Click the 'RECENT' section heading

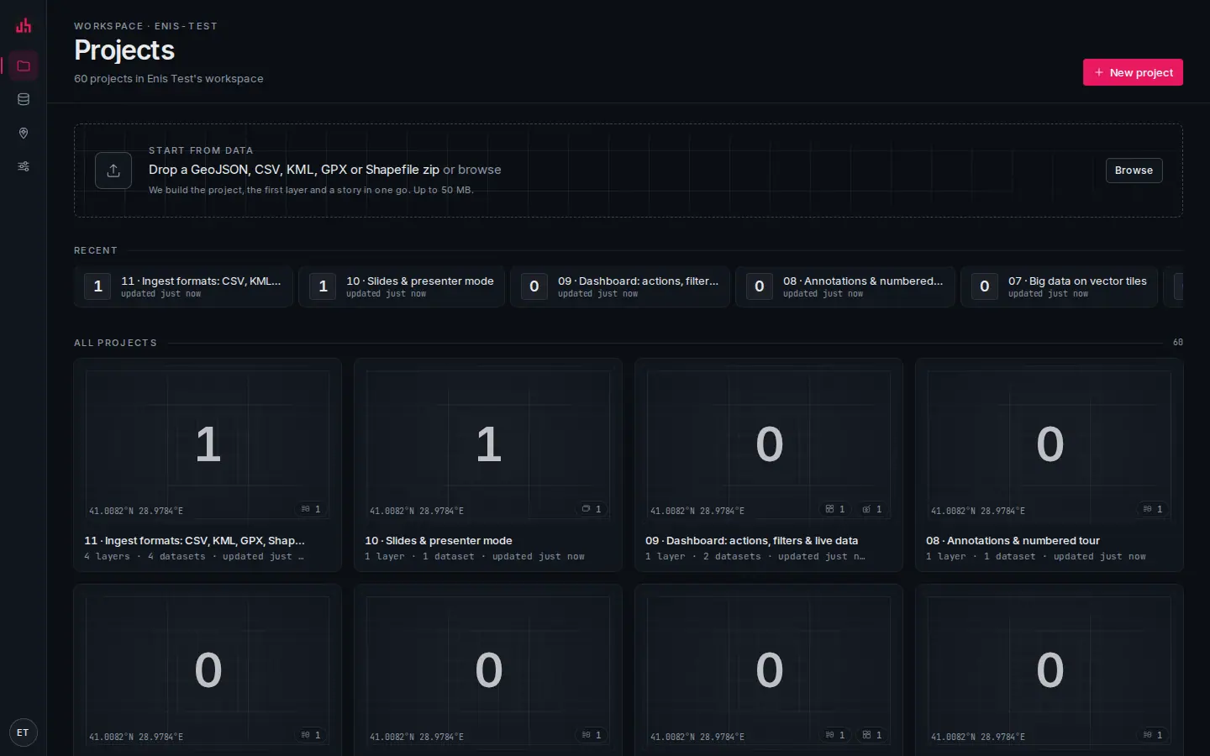[96, 250]
